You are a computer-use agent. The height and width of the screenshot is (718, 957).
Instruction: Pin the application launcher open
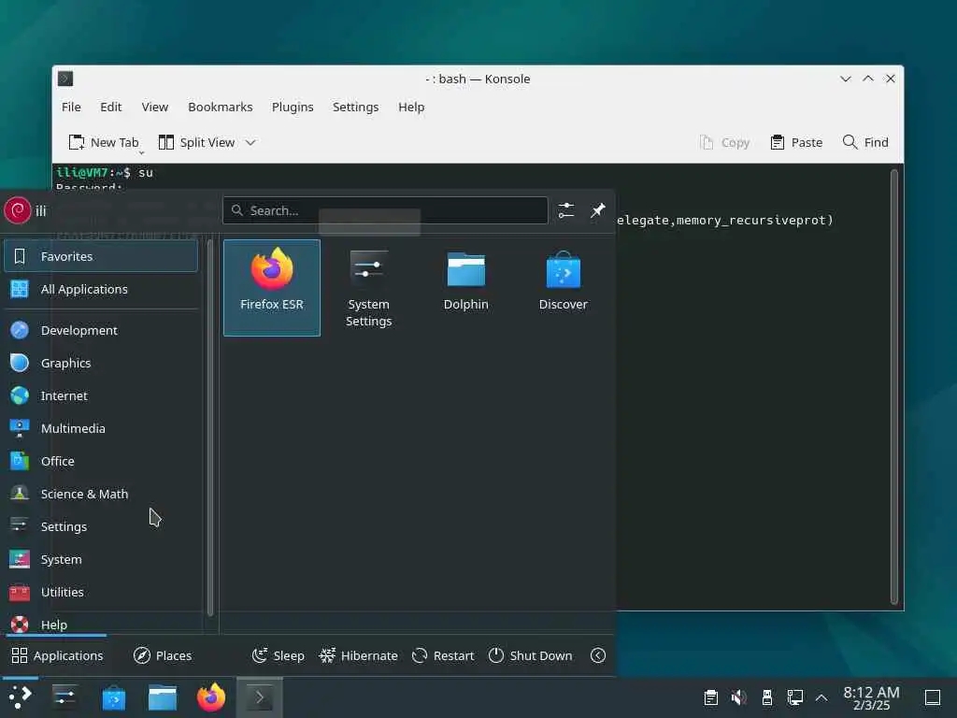[598, 210]
